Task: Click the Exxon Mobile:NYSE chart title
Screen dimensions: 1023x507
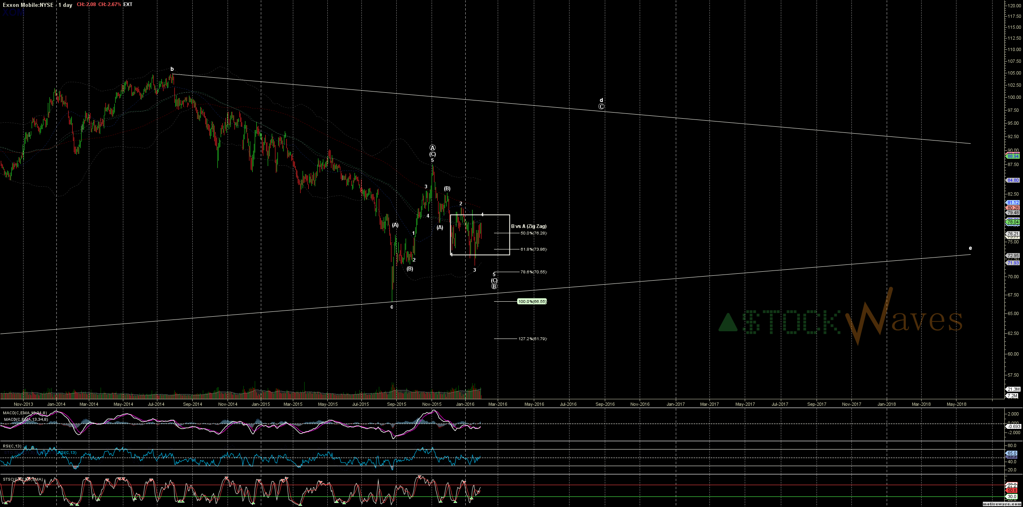Action: (28, 5)
